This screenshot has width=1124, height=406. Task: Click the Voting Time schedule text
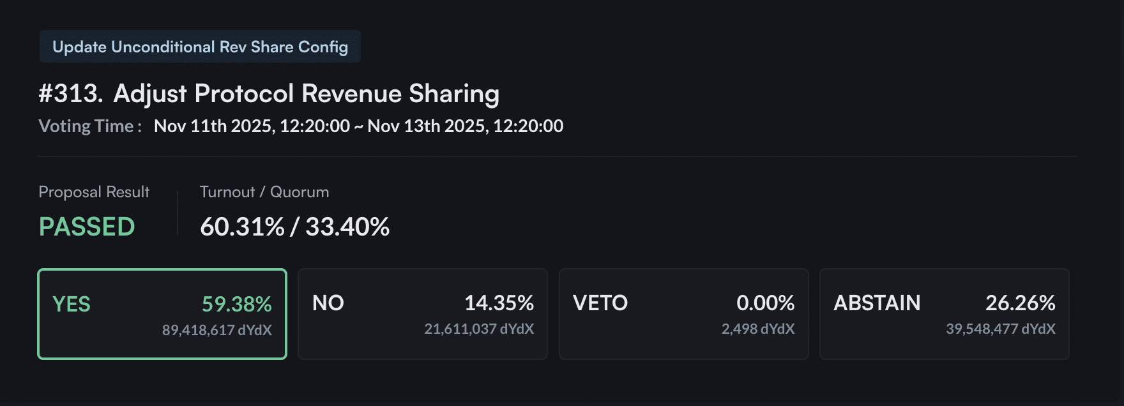point(301,126)
